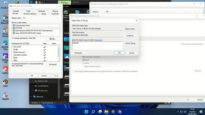205x115 pixels.
Task: Click the Properties quick access toolbar icon
Action: 36,2
